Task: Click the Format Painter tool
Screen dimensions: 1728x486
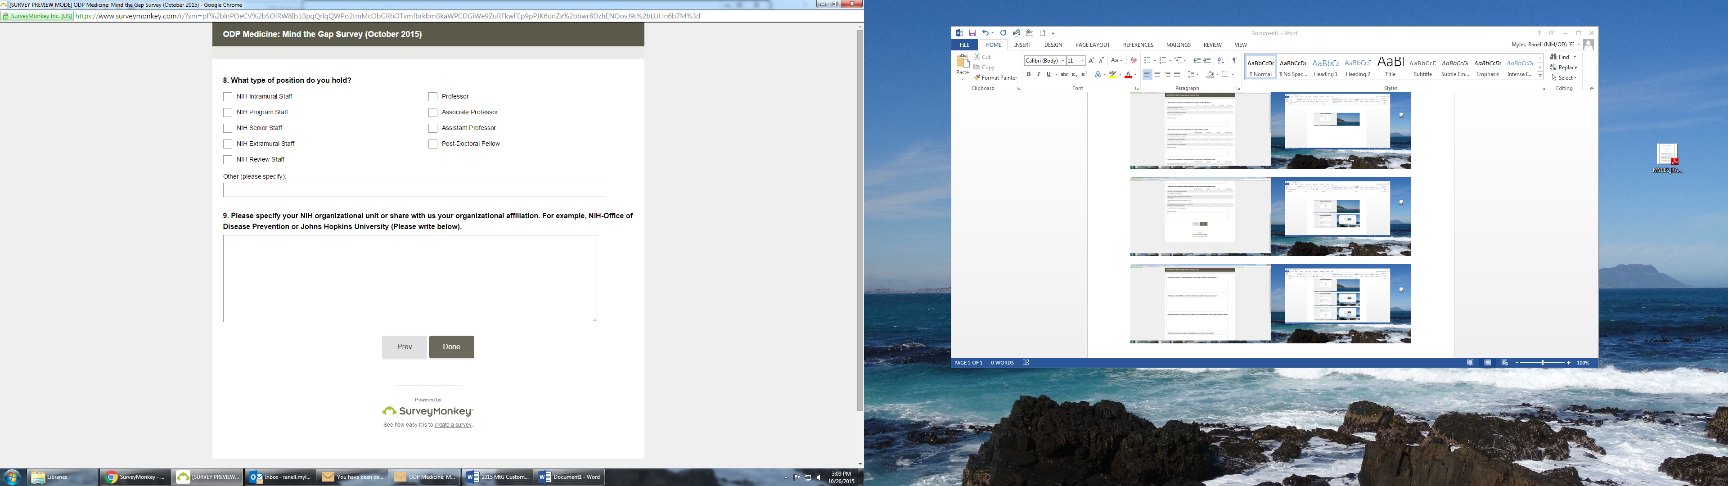Action: (995, 78)
